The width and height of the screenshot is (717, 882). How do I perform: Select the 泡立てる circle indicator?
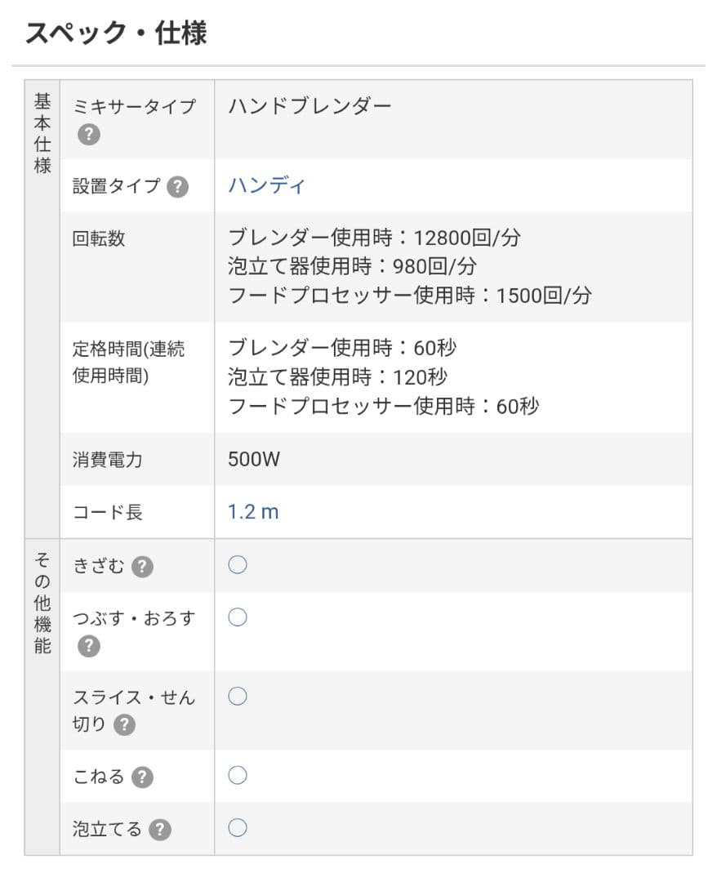(x=238, y=827)
